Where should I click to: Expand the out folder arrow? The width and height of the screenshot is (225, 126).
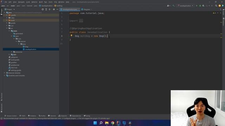[x=7, y=26]
